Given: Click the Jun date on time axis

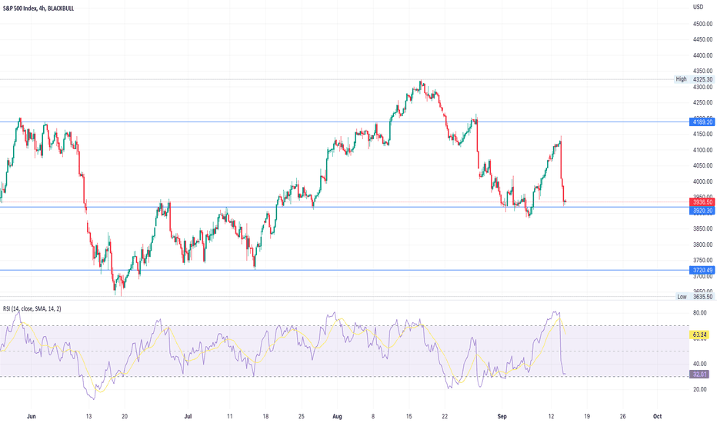Looking at the screenshot, I should click(31, 417).
